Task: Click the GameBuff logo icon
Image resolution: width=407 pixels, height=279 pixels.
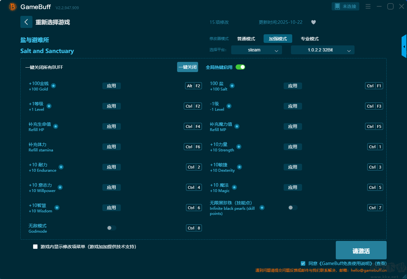Action: click(13, 7)
